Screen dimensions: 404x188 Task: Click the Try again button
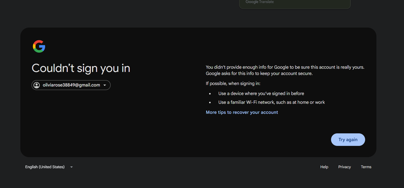coord(348,140)
